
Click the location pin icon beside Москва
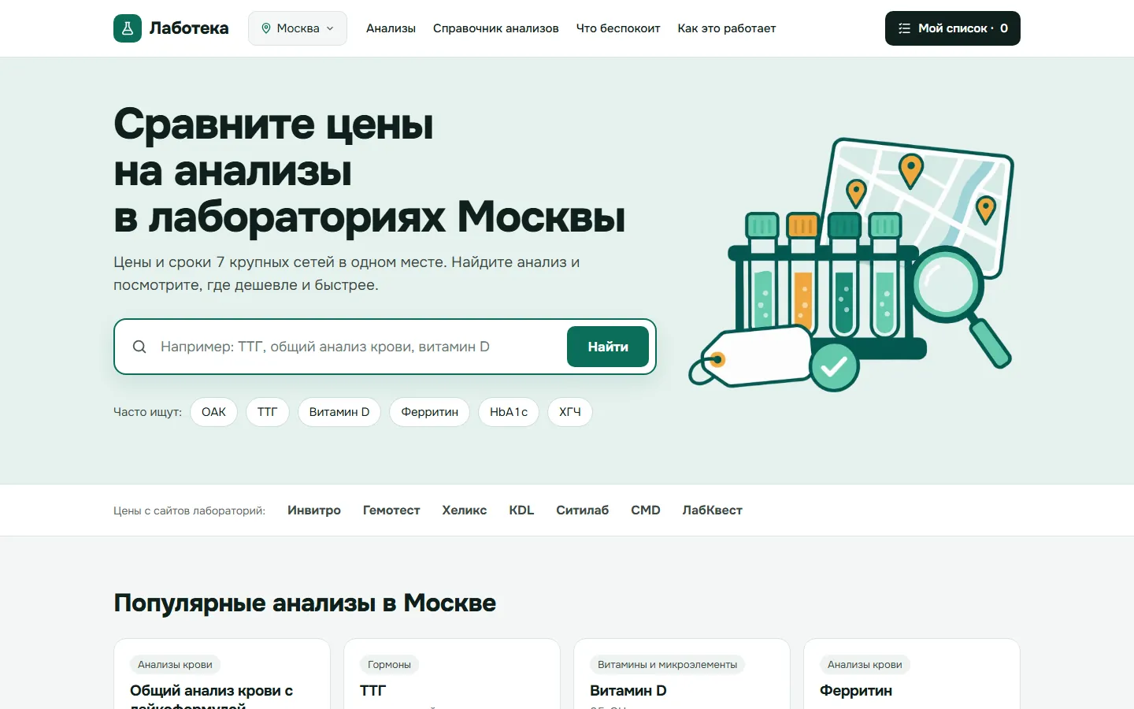(x=266, y=28)
